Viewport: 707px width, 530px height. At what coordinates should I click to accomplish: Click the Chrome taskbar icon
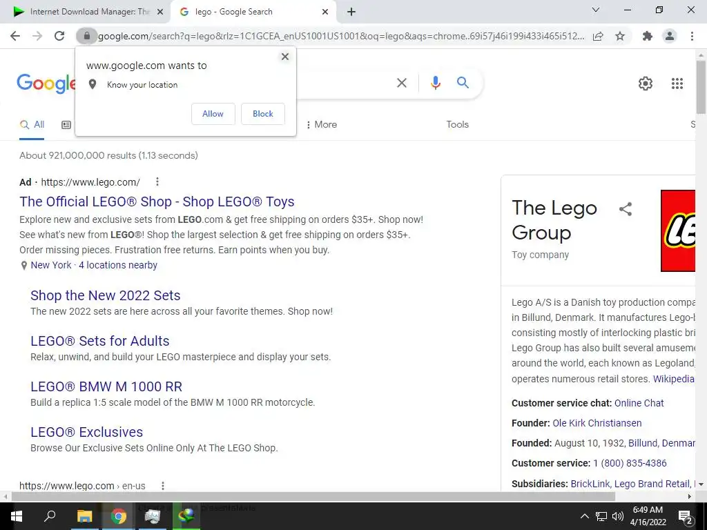point(119,516)
